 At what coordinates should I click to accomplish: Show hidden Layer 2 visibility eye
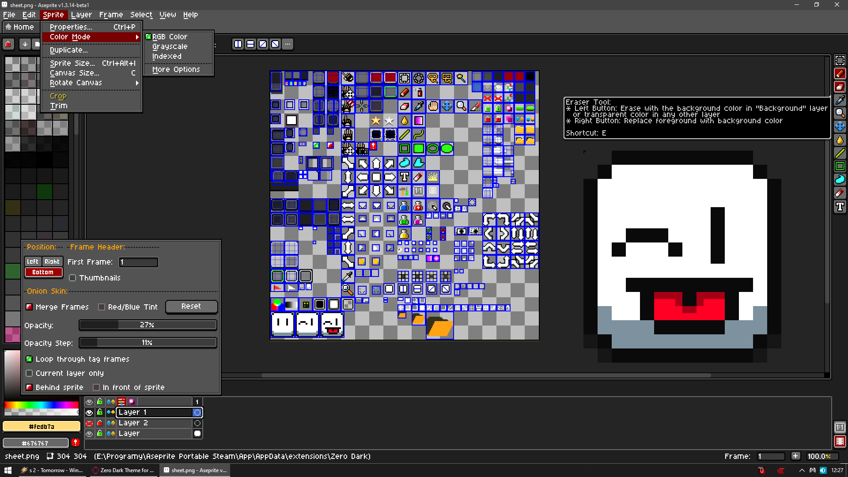(x=89, y=423)
